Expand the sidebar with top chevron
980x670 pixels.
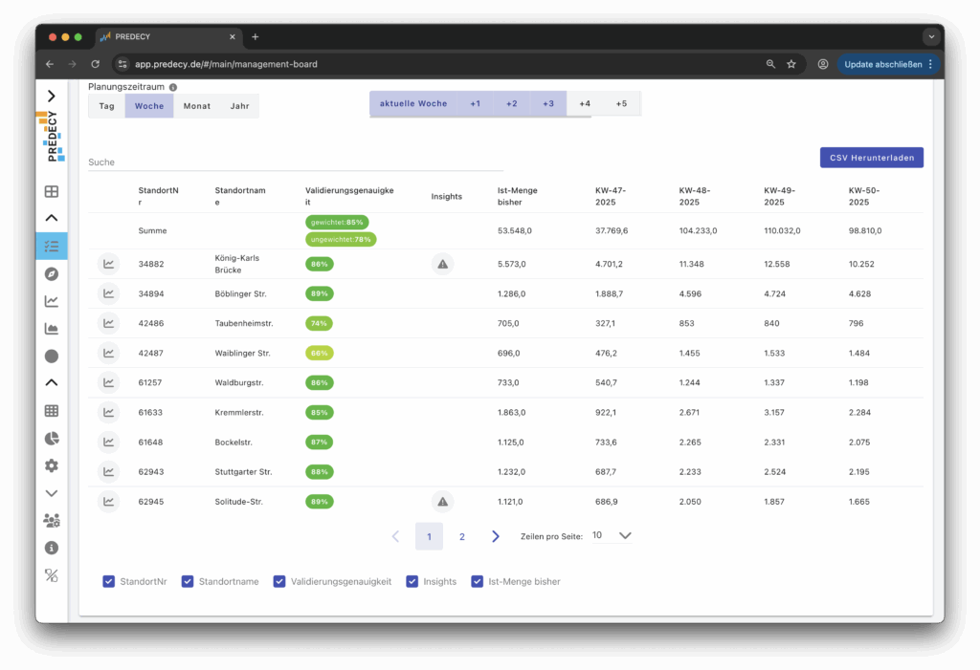[x=52, y=96]
